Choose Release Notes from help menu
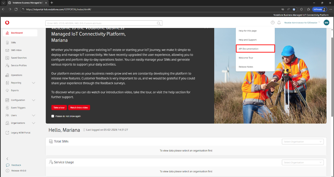This screenshot has height=177, width=334. click(x=246, y=67)
